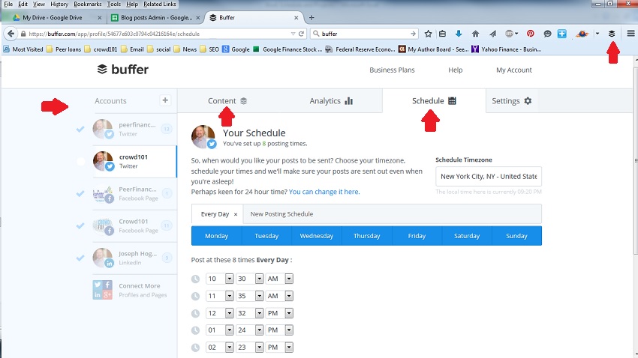The height and width of the screenshot is (358, 638).
Task: Toggle checkmark for Crowd101 Facebook Page
Action: 80,225
